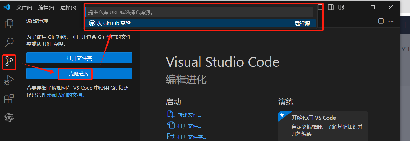
Task: Click the 编辑进化 subtitle text
Action: (x=186, y=80)
